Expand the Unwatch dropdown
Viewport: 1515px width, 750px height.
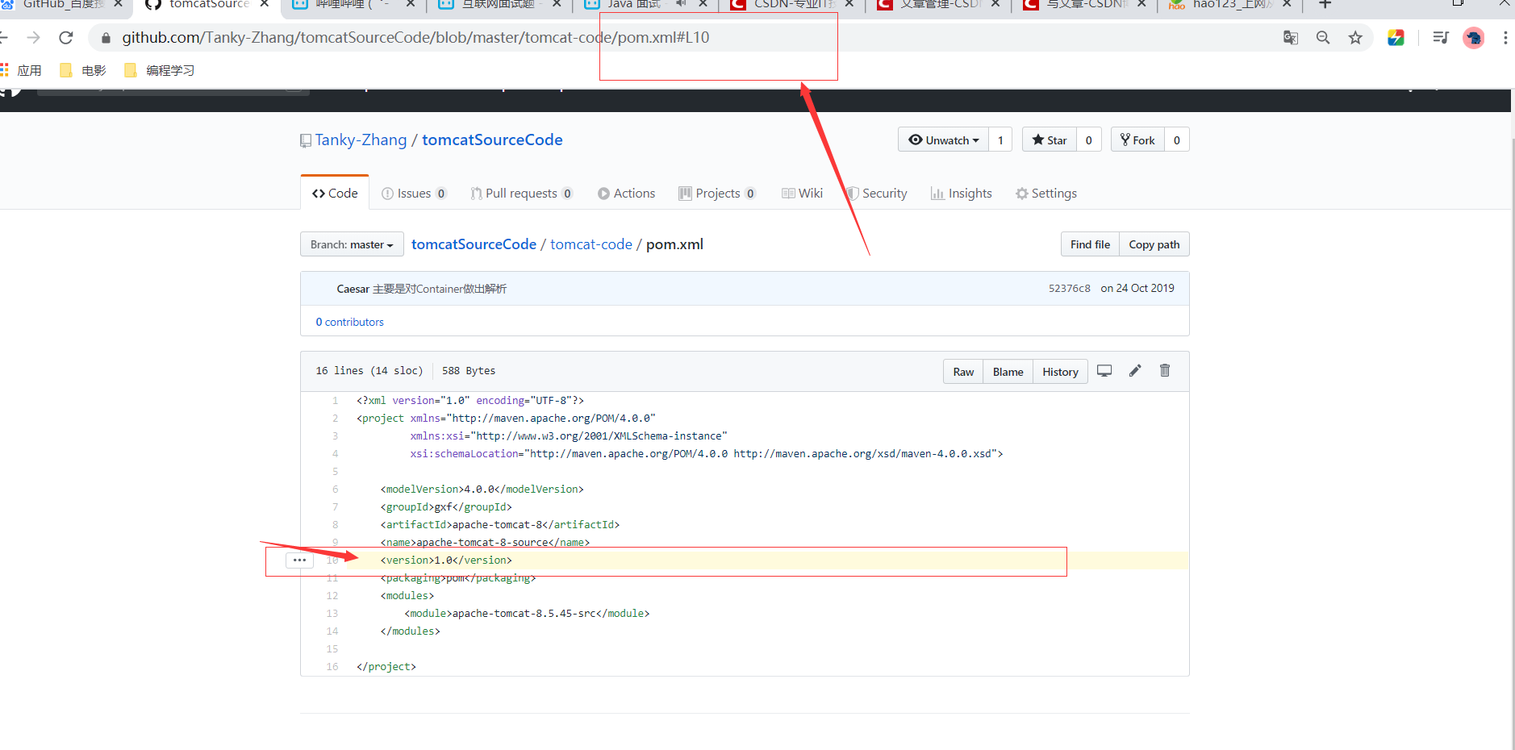[x=943, y=140]
